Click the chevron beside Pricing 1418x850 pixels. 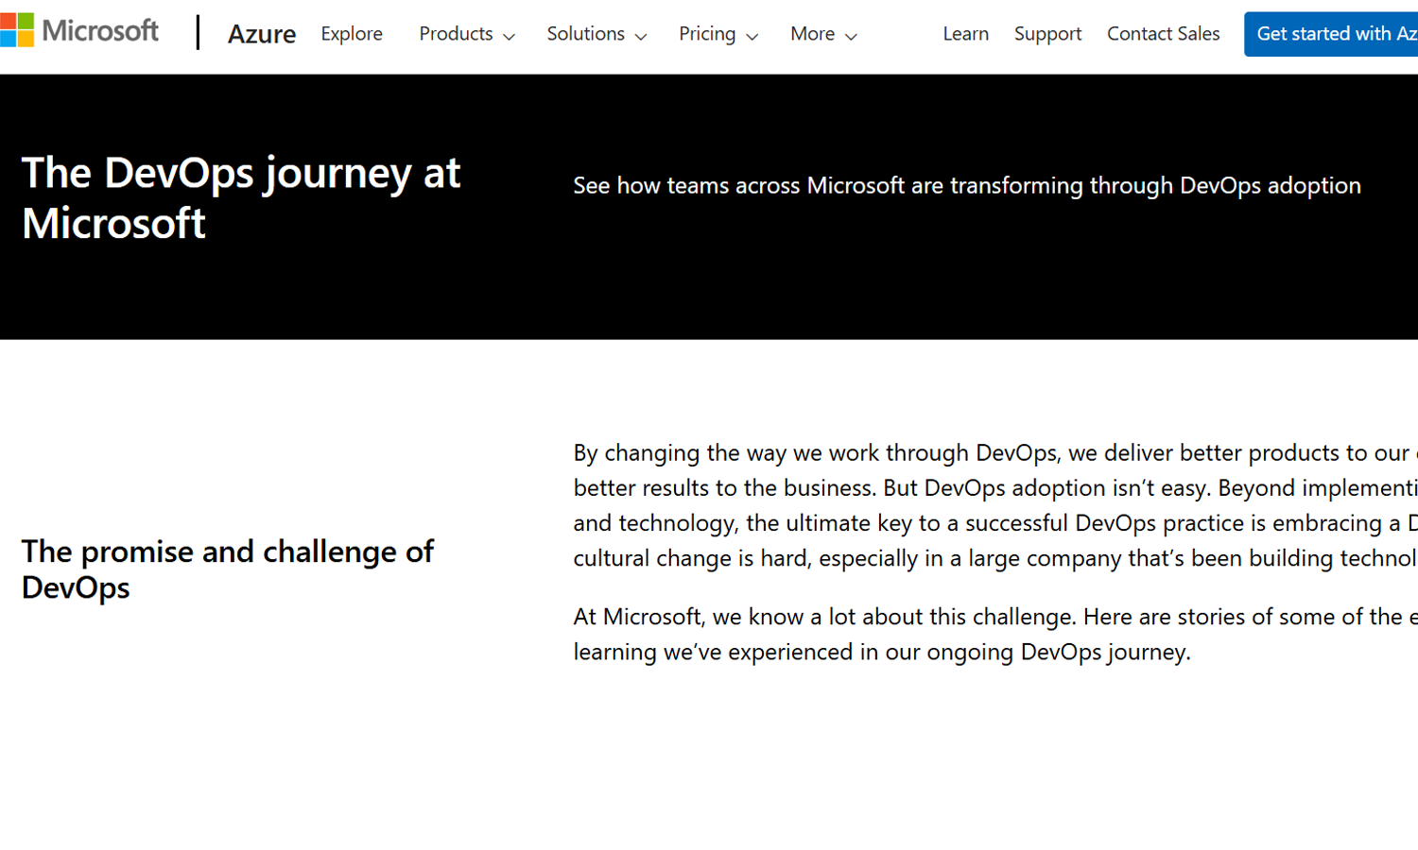[x=752, y=37]
